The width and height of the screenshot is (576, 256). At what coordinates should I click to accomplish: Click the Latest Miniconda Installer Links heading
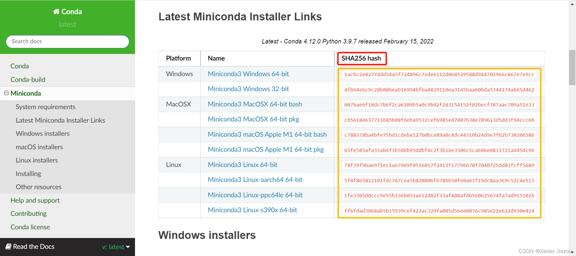240,16
